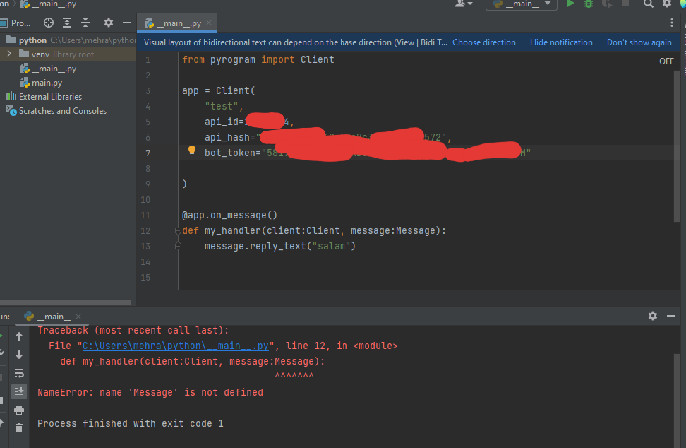686x448 pixels.
Task: Open Project panel options gear
Action: tap(109, 23)
